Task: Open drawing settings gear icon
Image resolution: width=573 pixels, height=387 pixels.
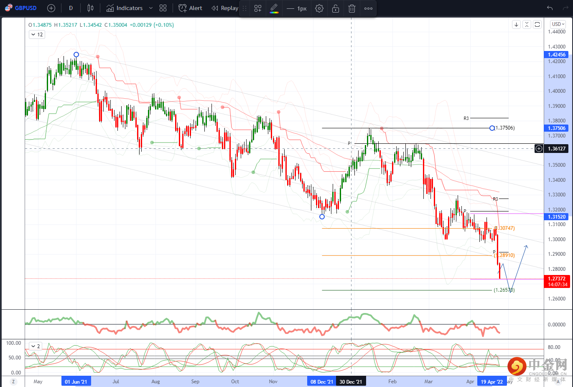Action: pos(319,8)
